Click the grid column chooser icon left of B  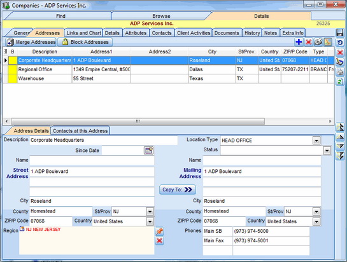tap(5, 52)
